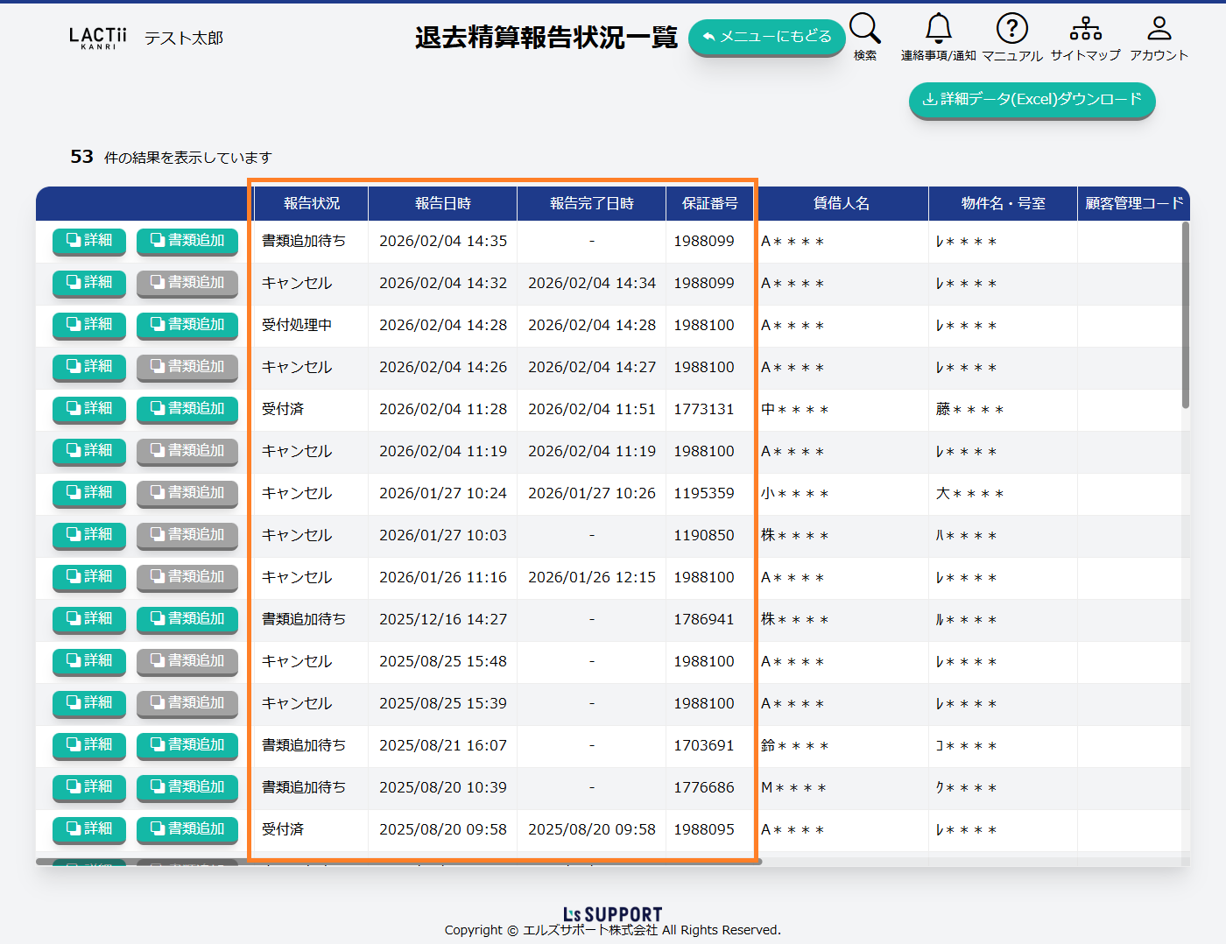Click 書類追加 for the 受付処理中 row
Viewport: 1226px width, 944px height.
pos(187,325)
